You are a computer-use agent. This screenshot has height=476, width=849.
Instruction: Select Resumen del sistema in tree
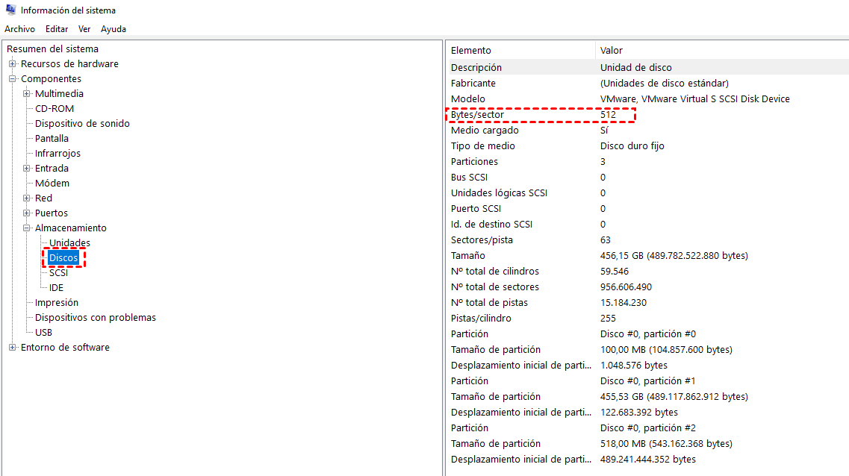coord(52,49)
